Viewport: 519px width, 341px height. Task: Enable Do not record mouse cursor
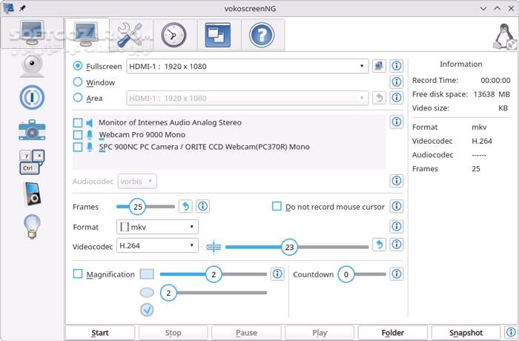pos(277,206)
